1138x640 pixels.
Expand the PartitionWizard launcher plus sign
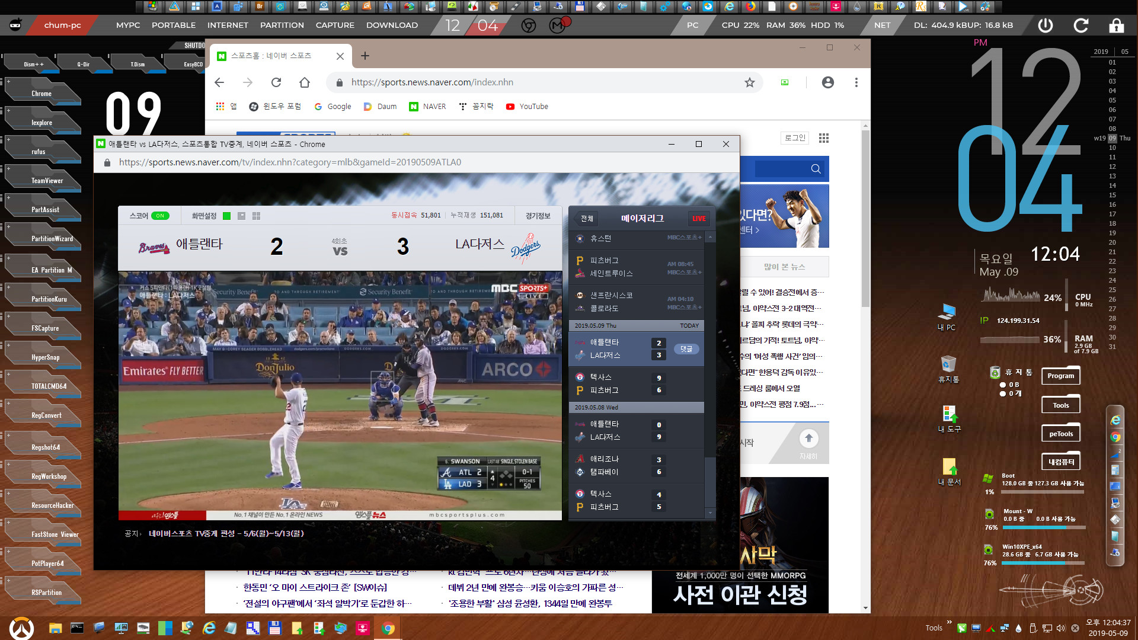pyautogui.click(x=8, y=227)
